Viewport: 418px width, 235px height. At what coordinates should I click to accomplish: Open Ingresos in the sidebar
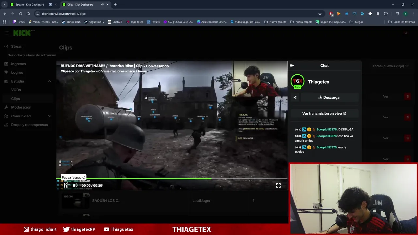pos(18,64)
